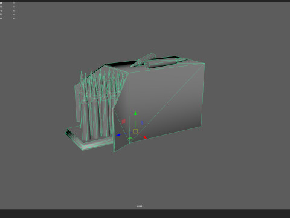Click the red plane handle of the manipulator
Screen dimensions: 290x218
coord(124,121)
